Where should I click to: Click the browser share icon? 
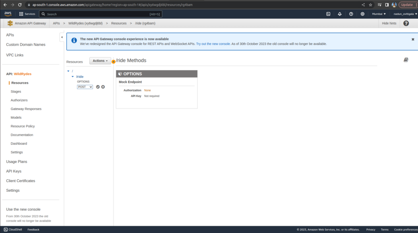(x=363, y=5)
